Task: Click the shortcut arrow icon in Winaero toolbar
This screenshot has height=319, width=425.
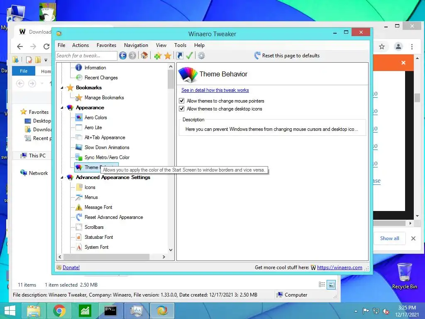Action: (x=179, y=56)
